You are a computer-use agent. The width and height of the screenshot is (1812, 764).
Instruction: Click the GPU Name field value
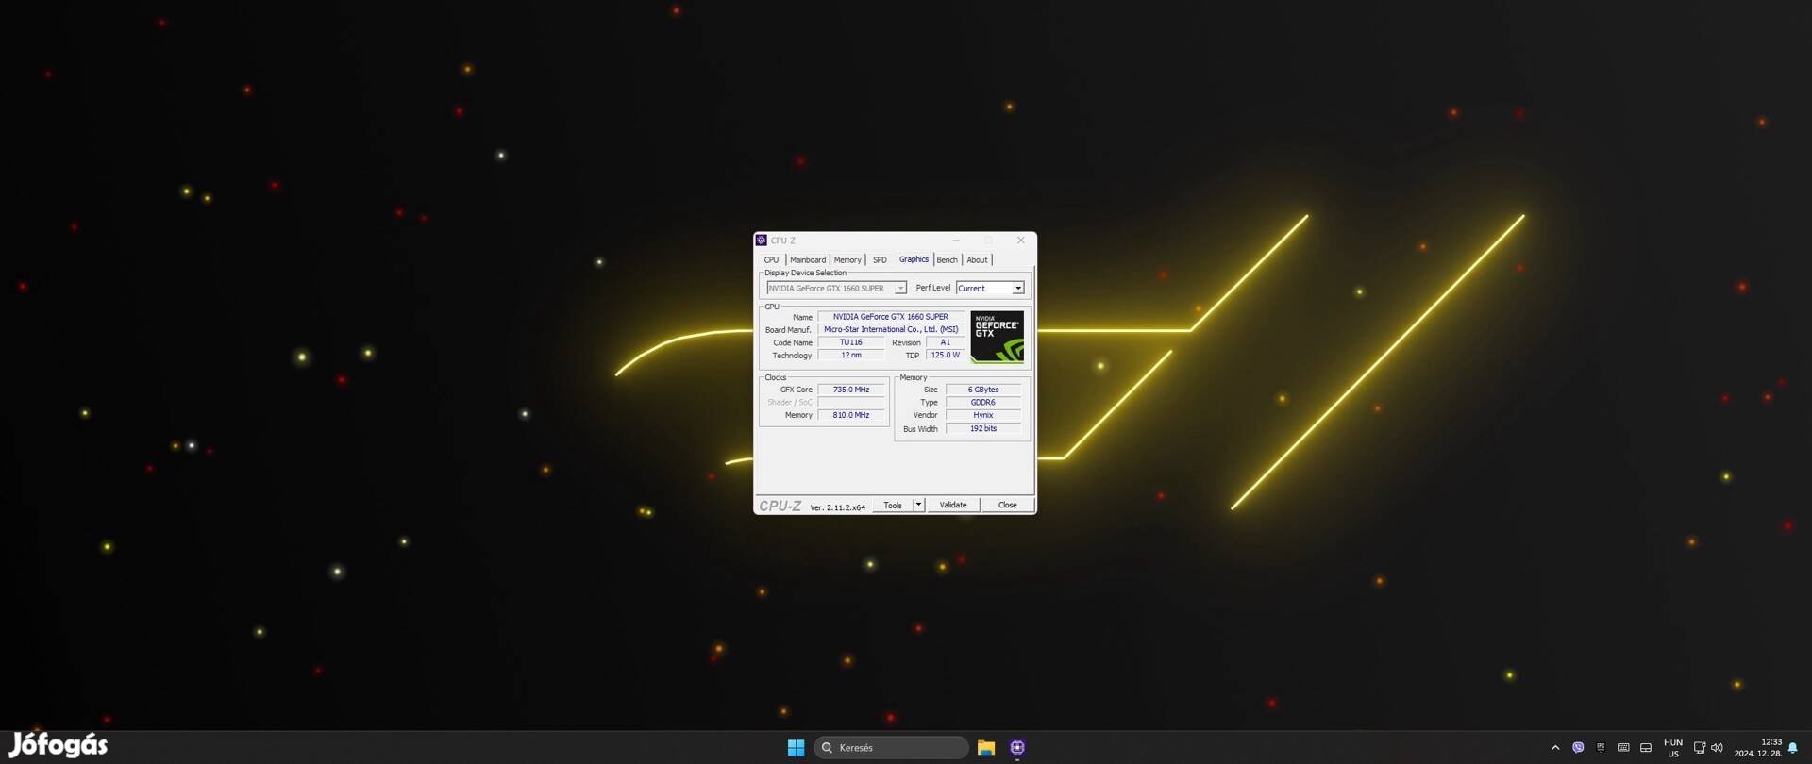pos(891,317)
